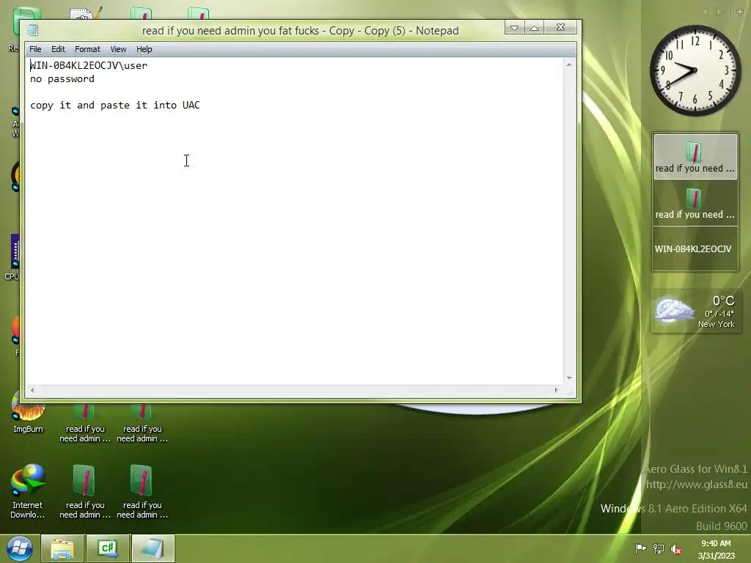The image size is (751, 563).
Task: Open the Format menu in Notepad
Action: 87,49
